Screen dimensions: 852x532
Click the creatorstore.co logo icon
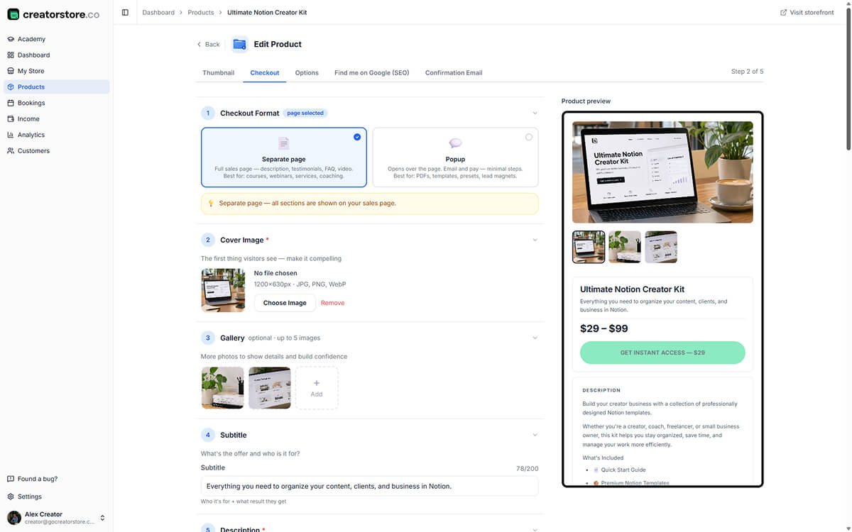coord(13,14)
